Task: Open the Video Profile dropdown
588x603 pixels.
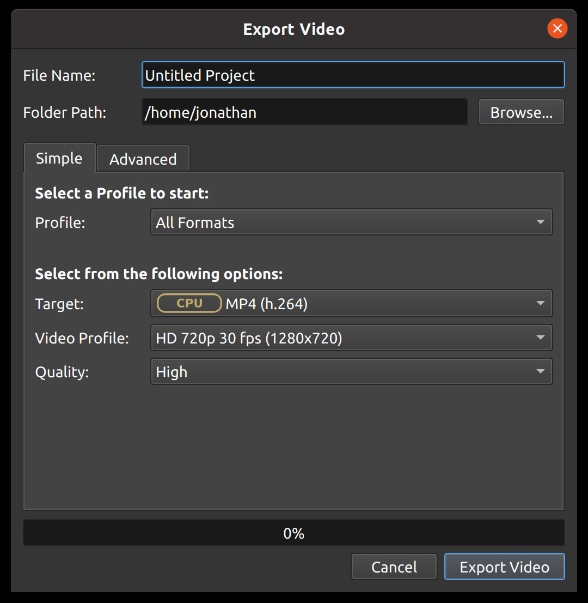Action: tap(351, 337)
